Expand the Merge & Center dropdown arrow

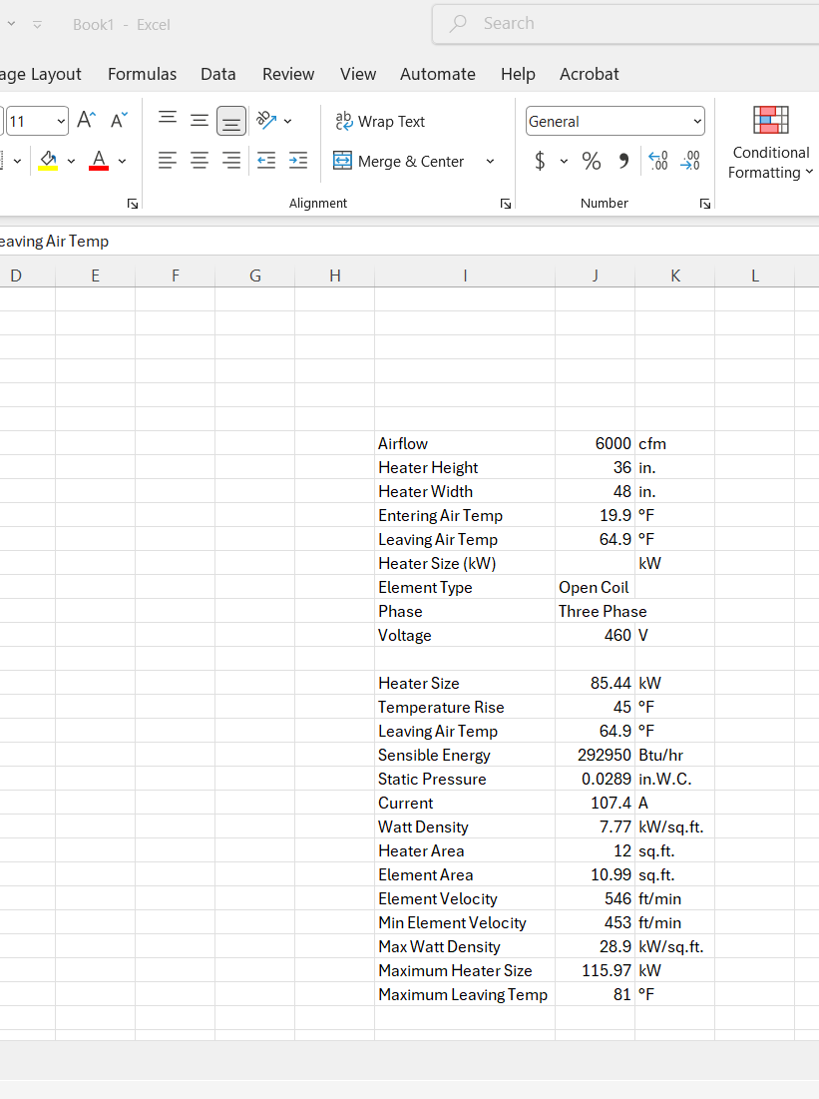491,161
